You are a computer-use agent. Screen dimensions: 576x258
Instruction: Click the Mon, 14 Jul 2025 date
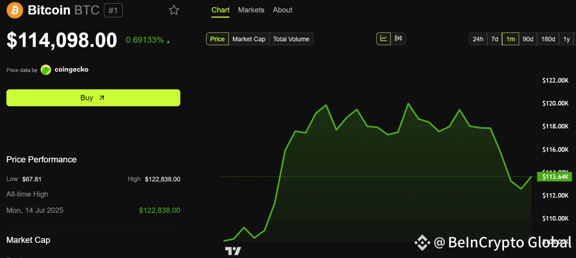point(35,210)
